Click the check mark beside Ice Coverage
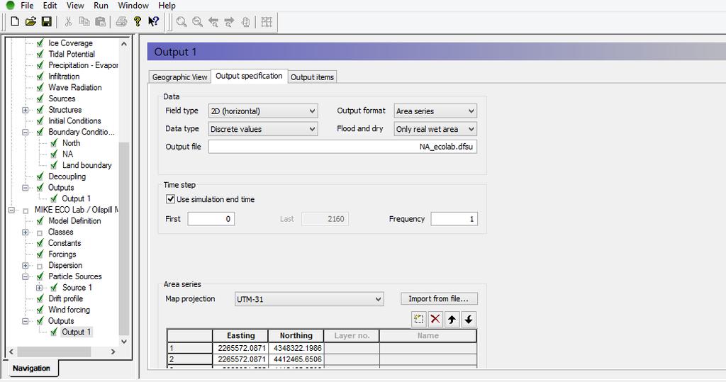 (x=40, y=43)
